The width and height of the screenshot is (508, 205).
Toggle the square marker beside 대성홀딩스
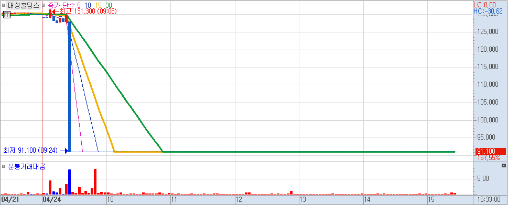point(3,5)
